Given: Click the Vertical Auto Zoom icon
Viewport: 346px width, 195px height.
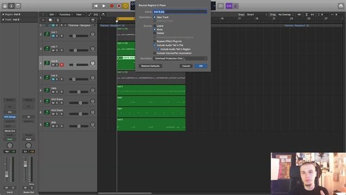Looking at the screenshot, I should 307,15.
